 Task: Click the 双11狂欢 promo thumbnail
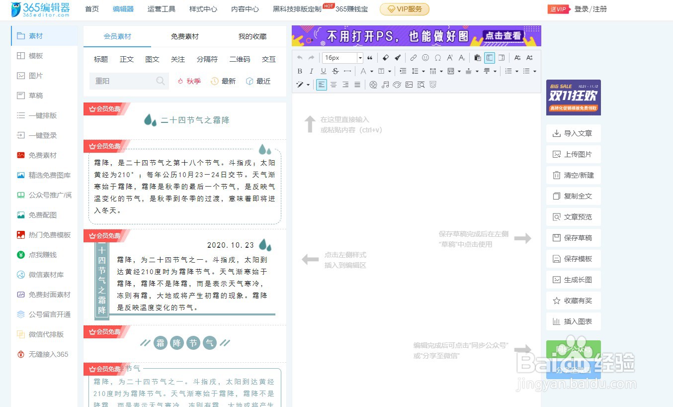click(574, 98)
